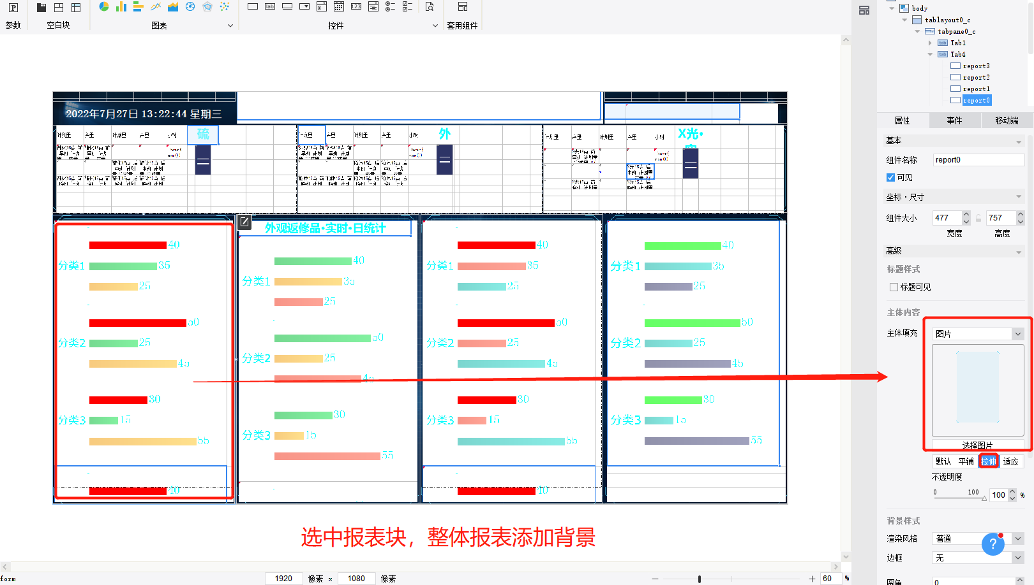Insert the report block icon

[76, 8]
